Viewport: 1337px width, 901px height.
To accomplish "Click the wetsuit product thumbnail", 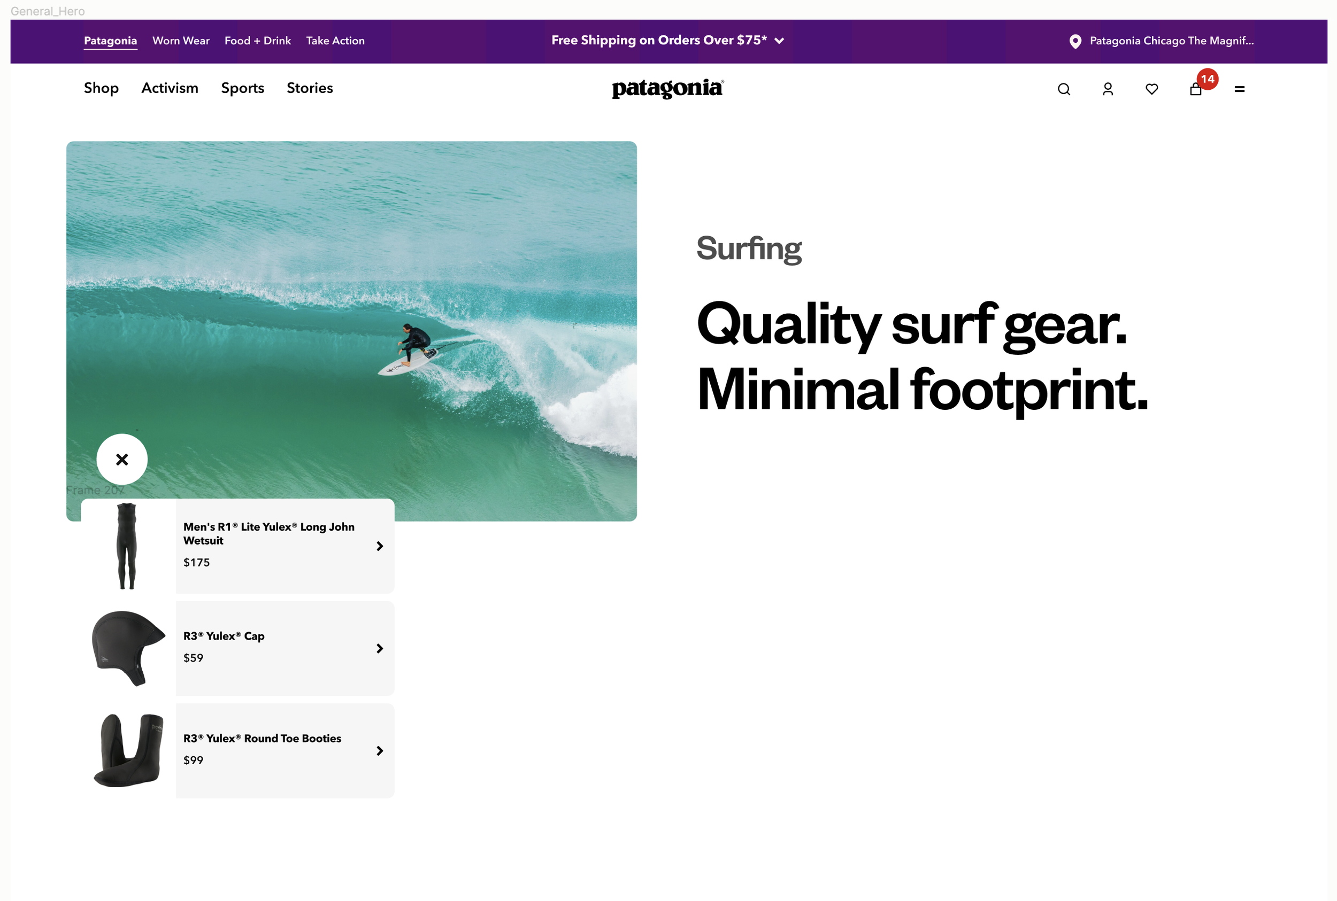I will tap(127, 546).
